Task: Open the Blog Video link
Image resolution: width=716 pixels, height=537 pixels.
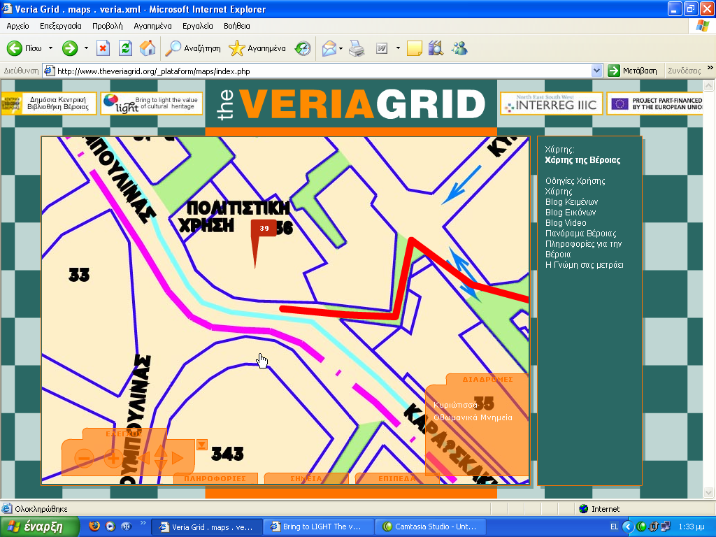Action: [x=566, y=223]
